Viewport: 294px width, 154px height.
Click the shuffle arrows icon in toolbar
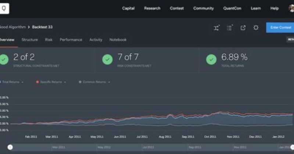(x=216, y=28)
